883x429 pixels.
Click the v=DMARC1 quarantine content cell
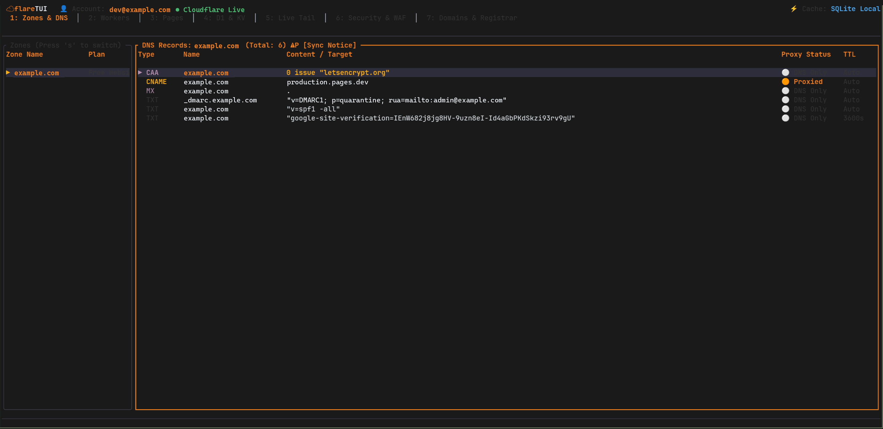(396, 100)
